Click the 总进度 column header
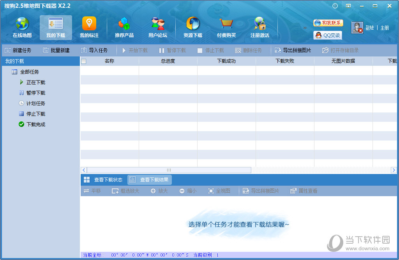 (x=168, y=61)
